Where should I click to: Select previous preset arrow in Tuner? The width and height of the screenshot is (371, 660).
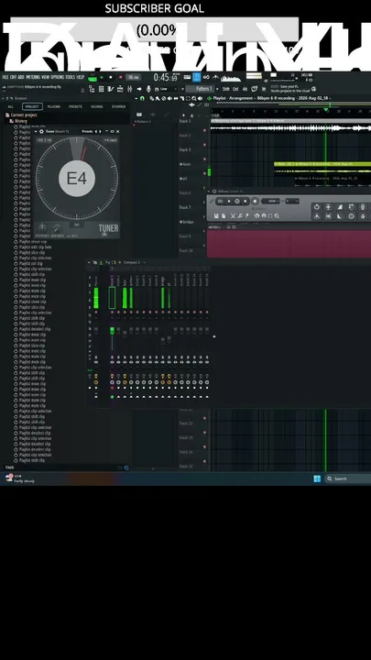[x=96, y=131]
